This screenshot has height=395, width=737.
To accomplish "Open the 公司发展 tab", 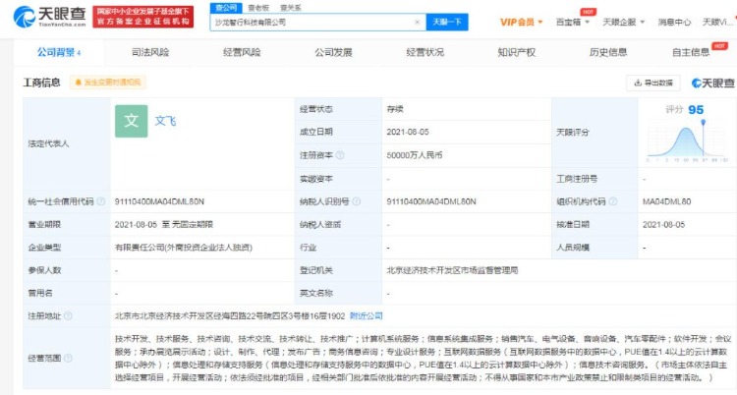I will (x=333, y=52).
